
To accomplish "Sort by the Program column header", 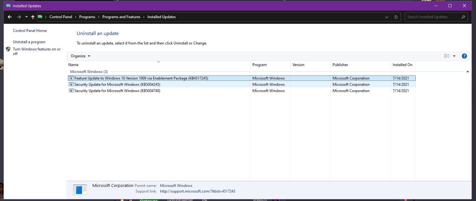I will tap(271, 65).
